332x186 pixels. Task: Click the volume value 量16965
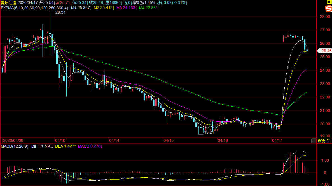point(114,3)
